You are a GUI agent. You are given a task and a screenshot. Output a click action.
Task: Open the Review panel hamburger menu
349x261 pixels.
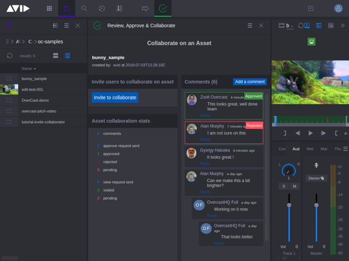click(x=250, y=25)
